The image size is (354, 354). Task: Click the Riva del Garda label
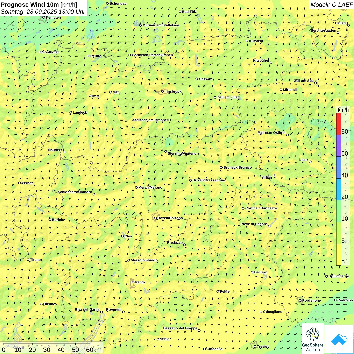tap(87, 309)
